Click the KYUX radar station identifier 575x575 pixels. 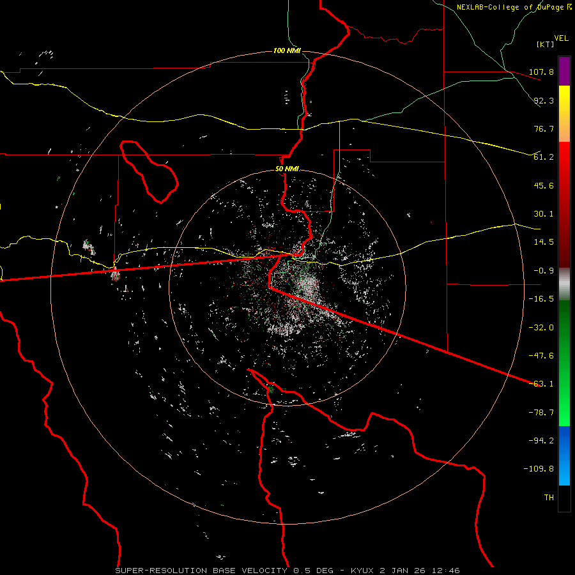(x=362, y=571)
